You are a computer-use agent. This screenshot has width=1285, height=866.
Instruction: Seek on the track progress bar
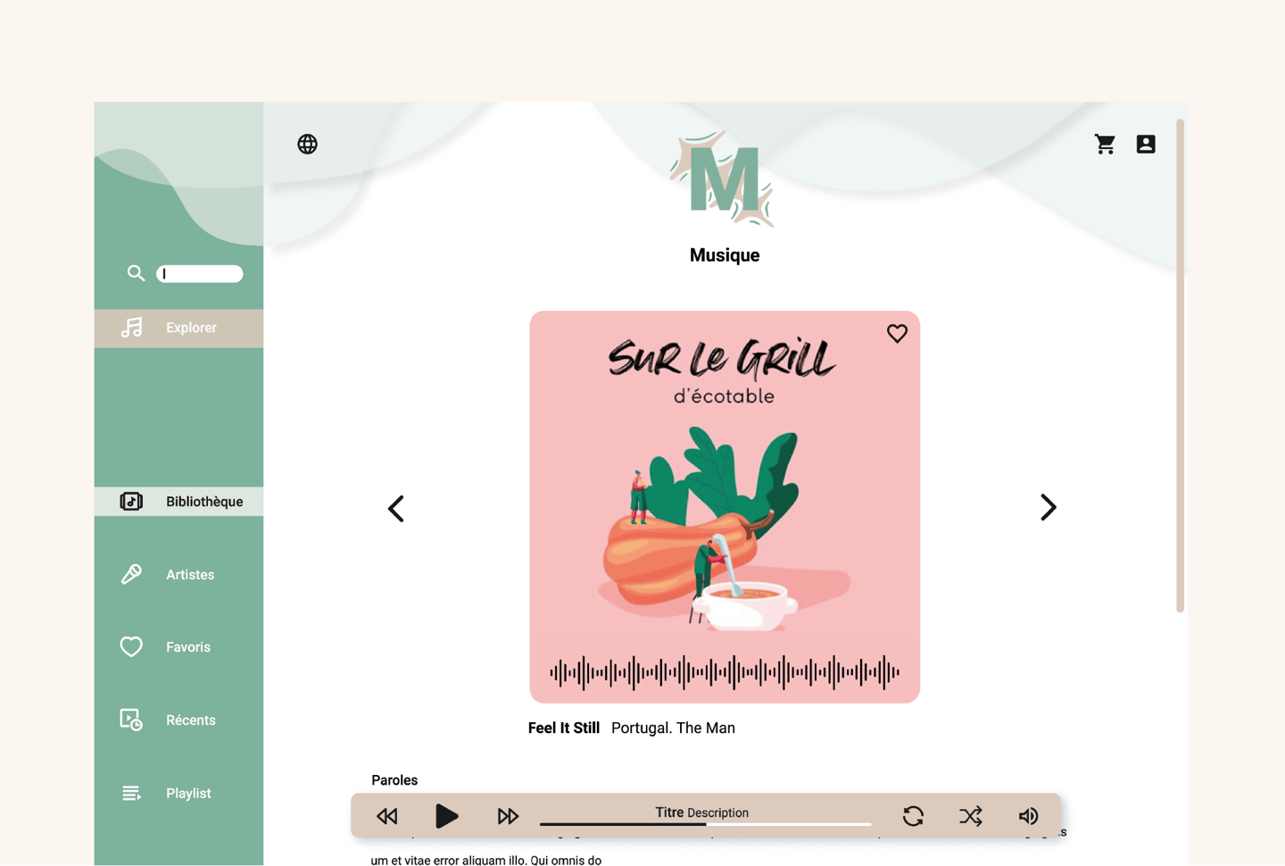705,824
